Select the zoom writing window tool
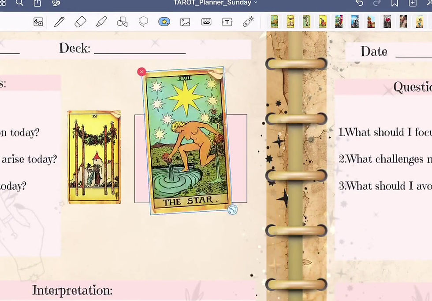The height and width of the screenshot is (301, 432). (38, 22)
